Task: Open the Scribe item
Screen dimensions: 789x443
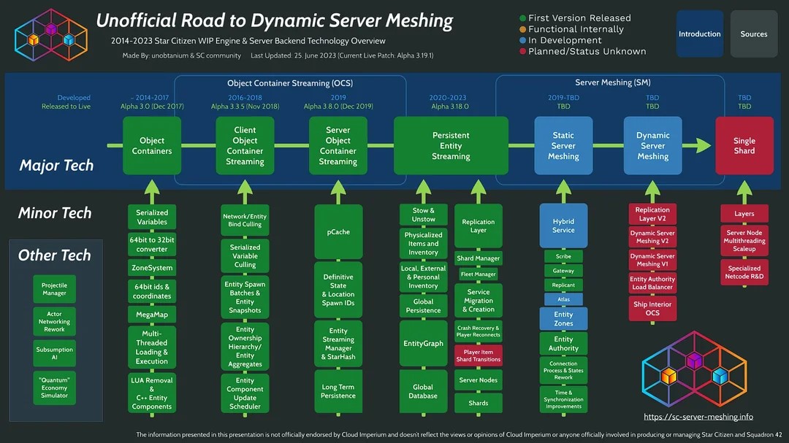Action: (x=563, y=256)
